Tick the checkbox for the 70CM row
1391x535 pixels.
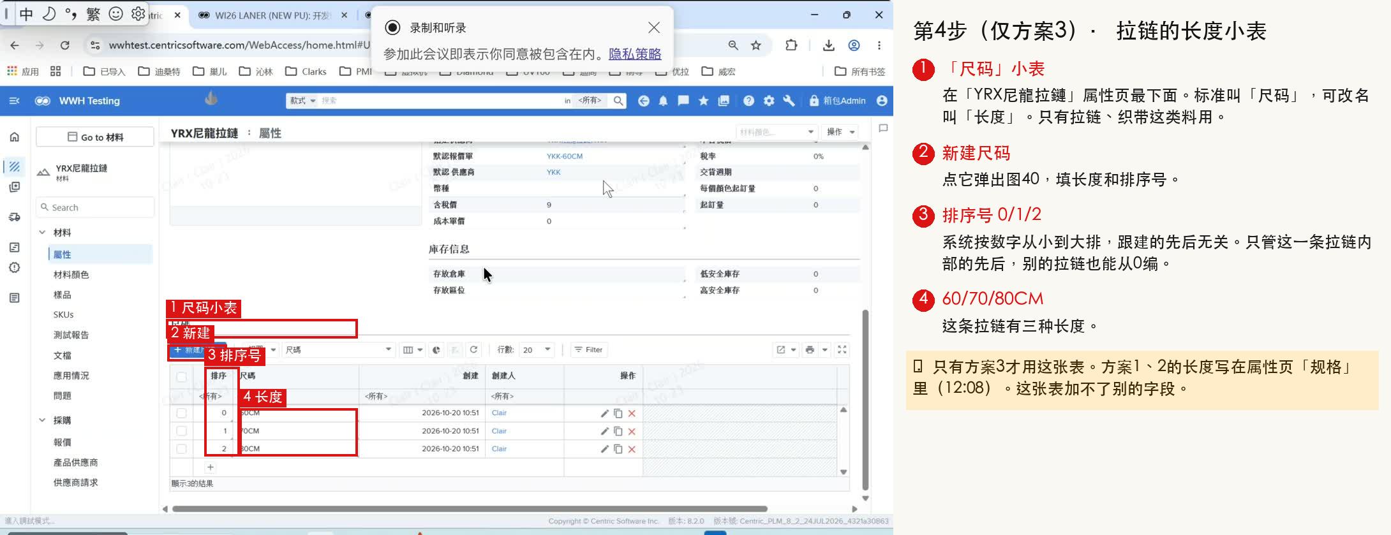pyautogui.click(x=182, y=431)
